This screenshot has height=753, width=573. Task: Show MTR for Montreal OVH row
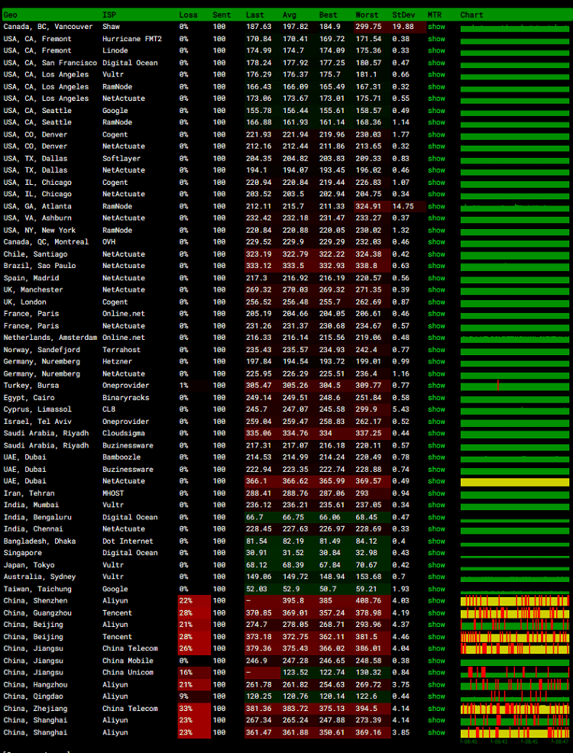click(x=436, y=242)
